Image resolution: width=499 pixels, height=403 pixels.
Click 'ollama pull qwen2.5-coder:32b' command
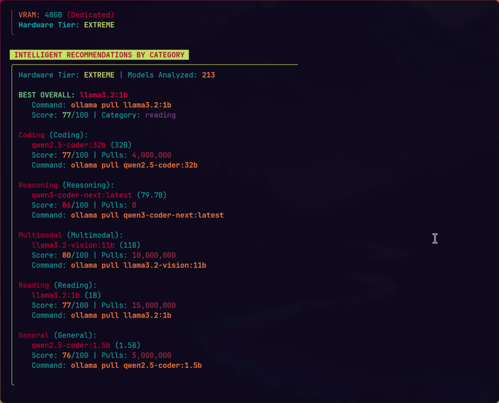(134, 165)
